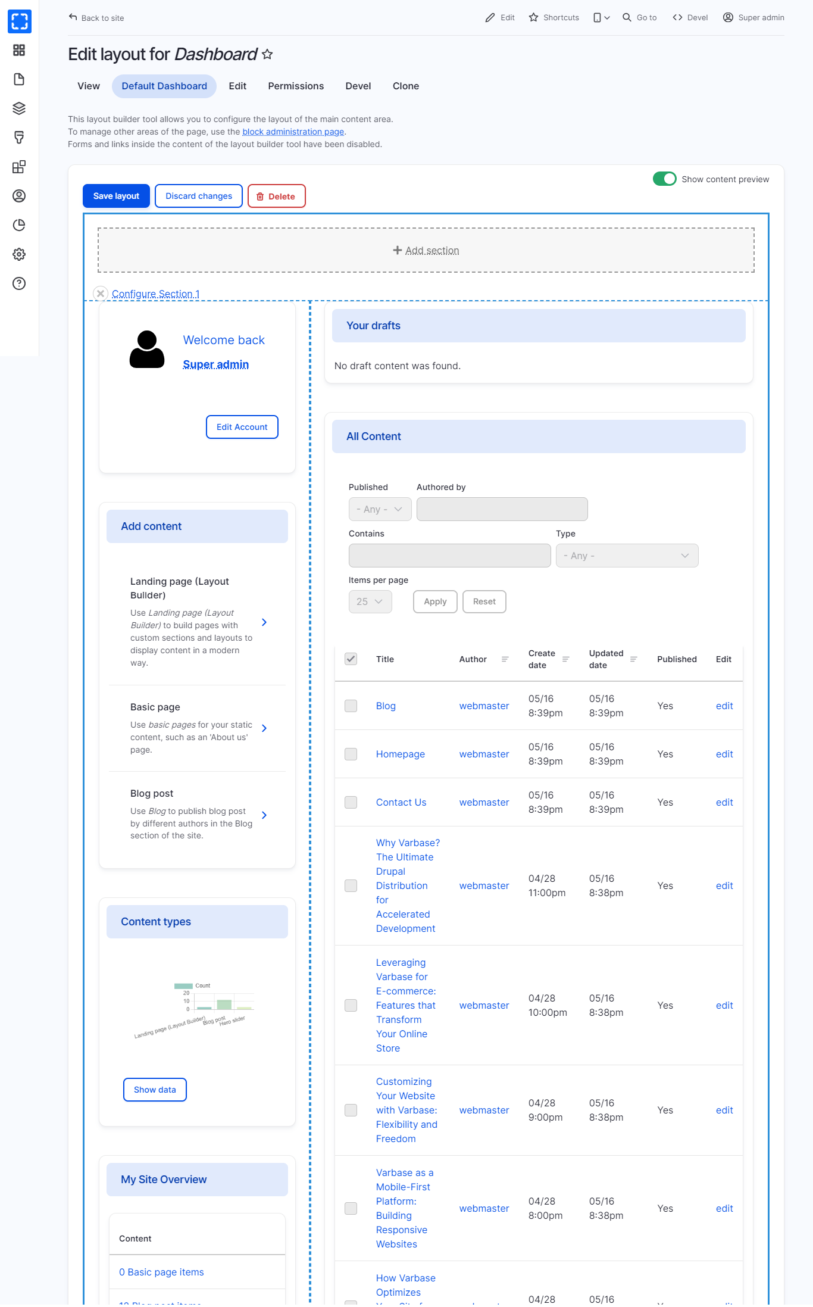Toggle the Show content preview switch

664,179
